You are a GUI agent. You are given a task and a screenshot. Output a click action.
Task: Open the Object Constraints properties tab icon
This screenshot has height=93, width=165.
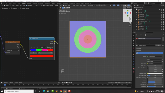[x=134, y=64]
